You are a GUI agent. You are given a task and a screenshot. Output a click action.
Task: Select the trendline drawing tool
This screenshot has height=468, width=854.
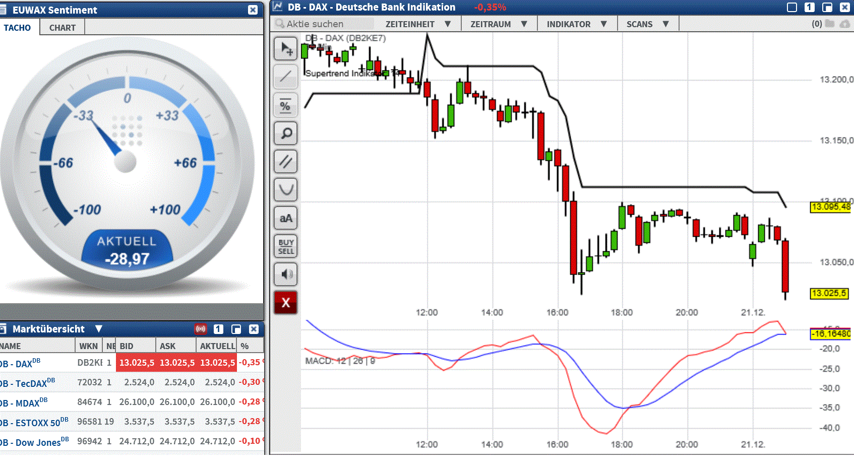pyautogui.click(x=285, y=77)
